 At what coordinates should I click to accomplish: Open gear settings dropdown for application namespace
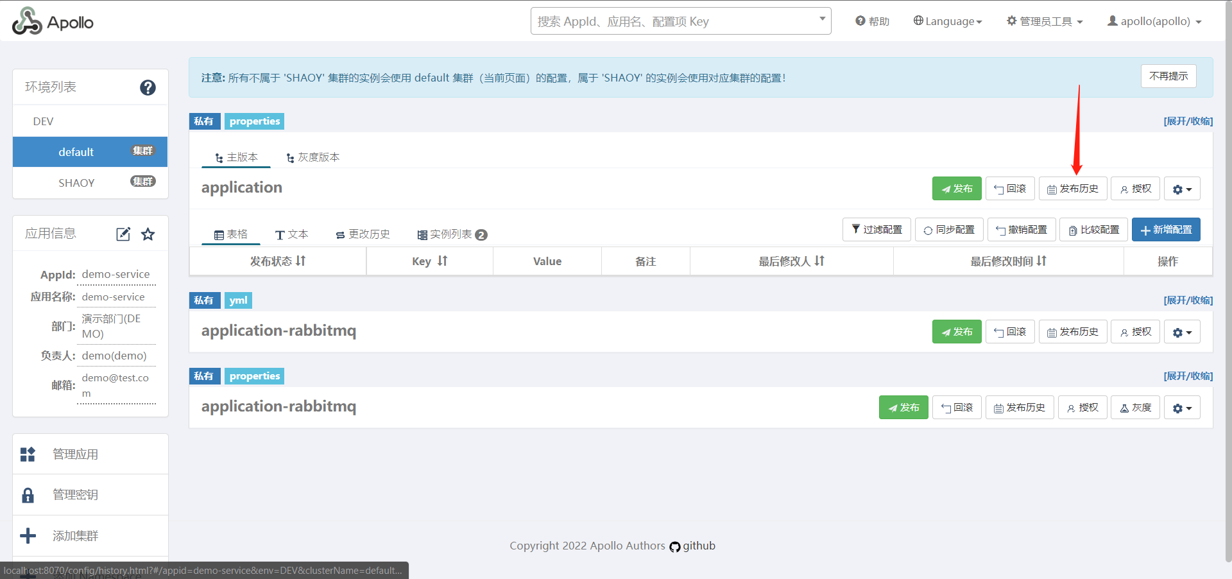coord(1182,189)
